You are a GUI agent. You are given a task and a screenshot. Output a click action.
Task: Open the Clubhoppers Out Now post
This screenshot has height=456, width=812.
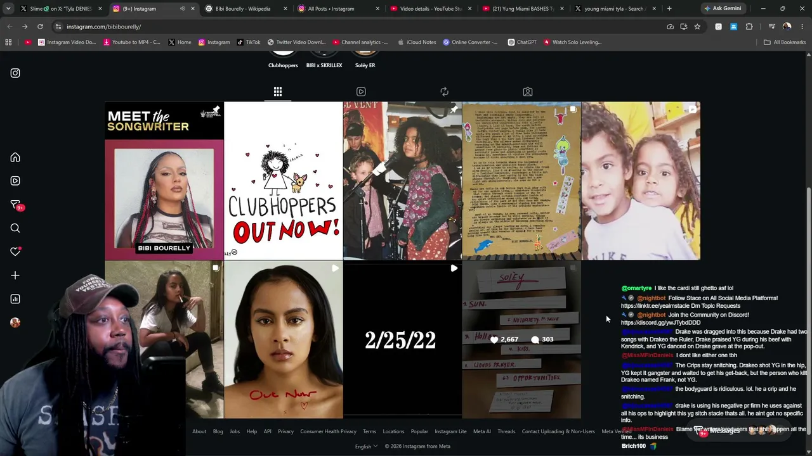pos(284,180)
